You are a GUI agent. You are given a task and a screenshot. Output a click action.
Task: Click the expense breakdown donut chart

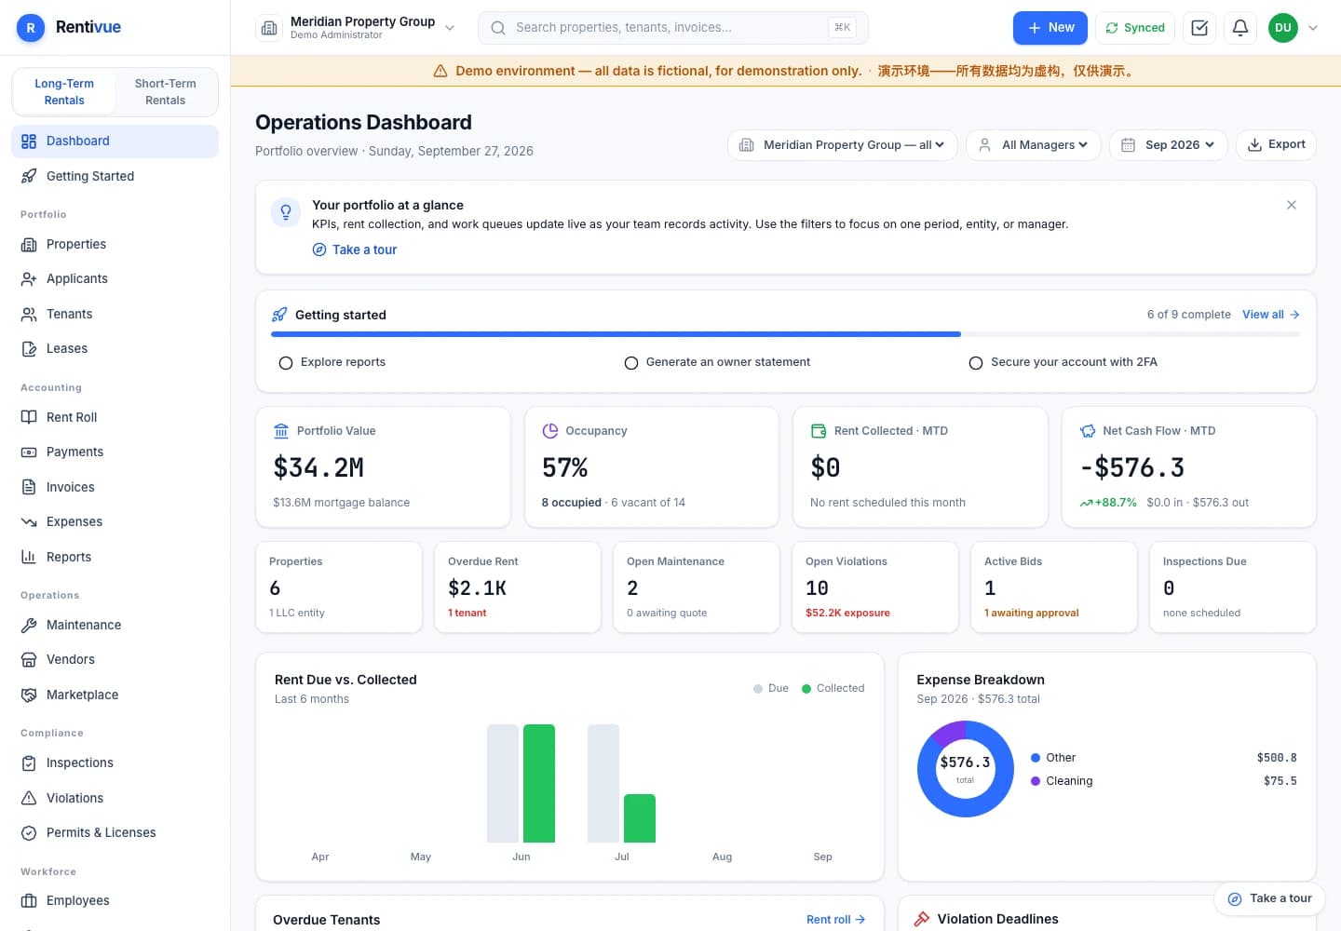click(965, 769)
